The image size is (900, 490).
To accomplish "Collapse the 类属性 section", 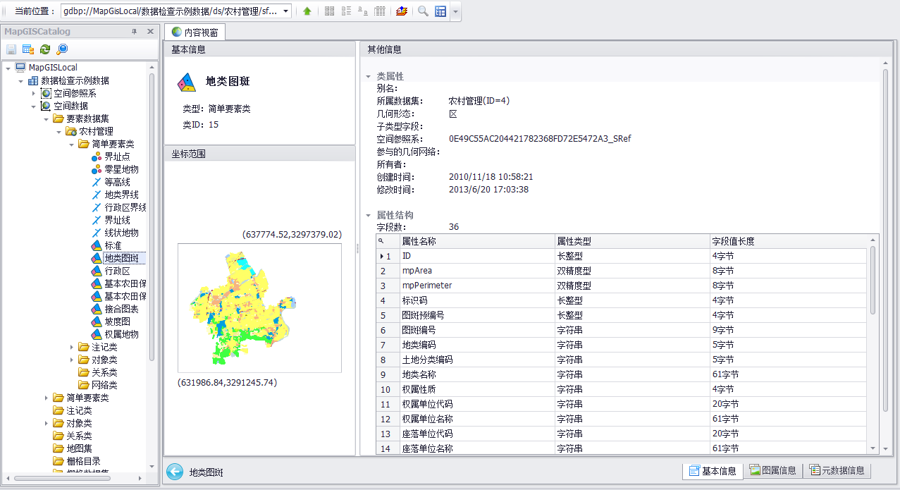I will coord(367,76).
